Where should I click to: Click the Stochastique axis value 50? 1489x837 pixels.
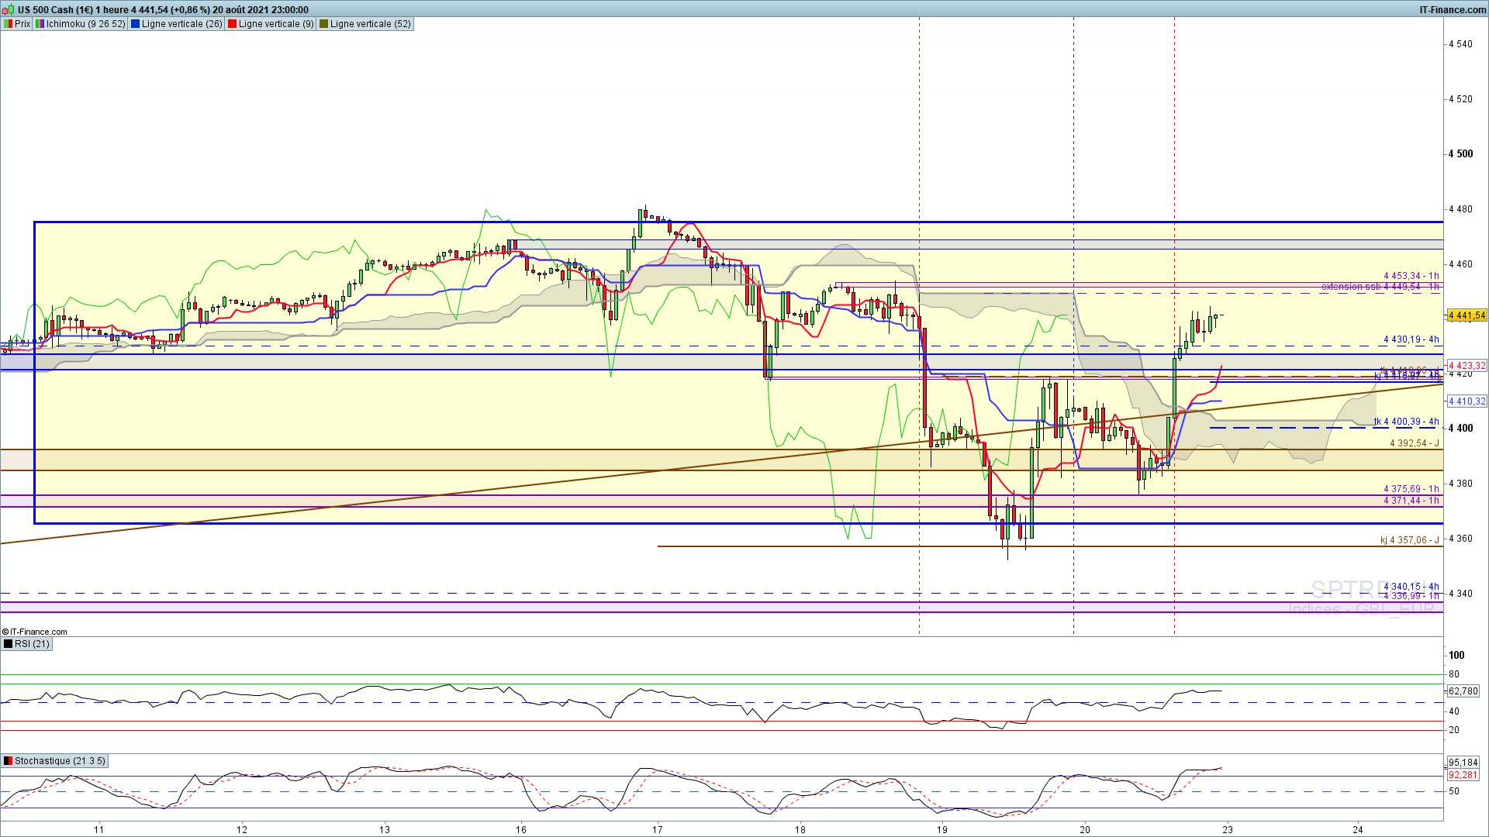1454,791
